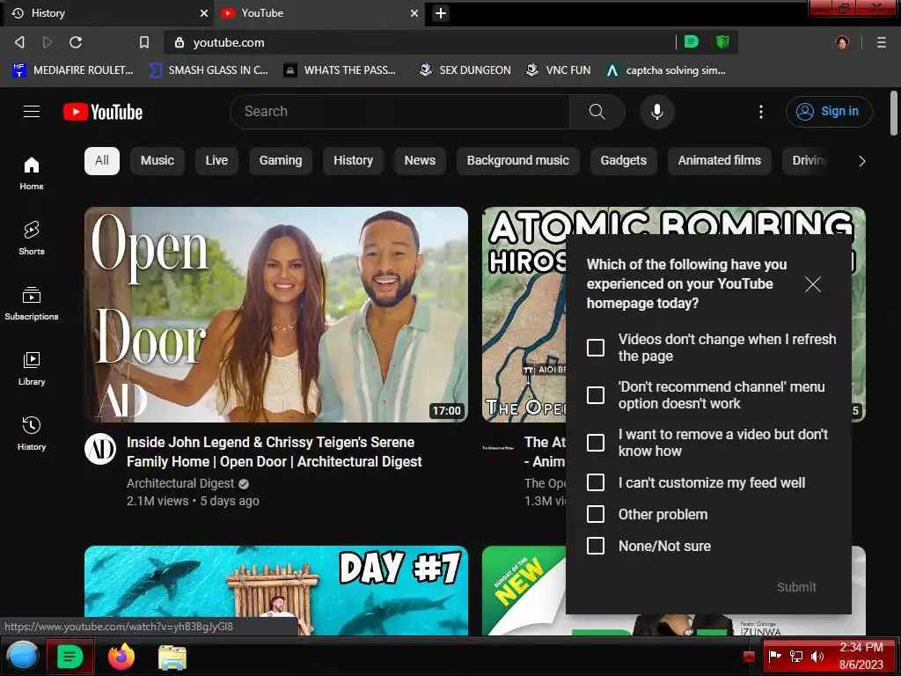Click the volume speaker tray icon
Screen dimensions: 901x676
(817, 657)
